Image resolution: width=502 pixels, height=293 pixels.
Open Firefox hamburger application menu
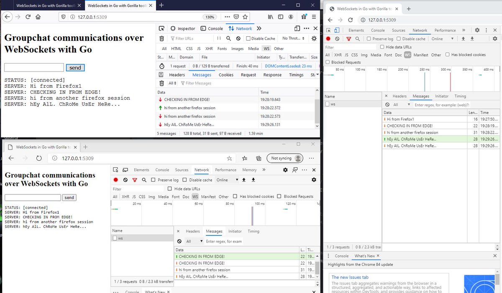tap(313, 17)
